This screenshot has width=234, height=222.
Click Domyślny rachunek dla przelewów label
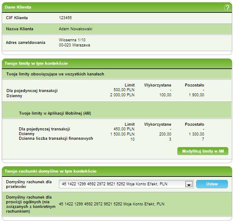[x=29, y=184]
